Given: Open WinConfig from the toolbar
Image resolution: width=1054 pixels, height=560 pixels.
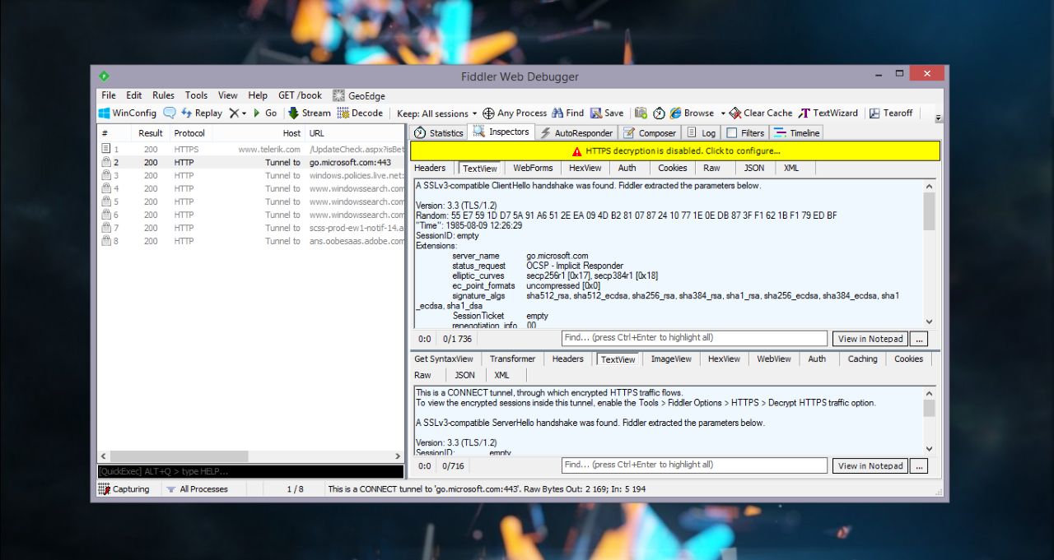Looking at the screenshot, I should (x=128, y=113).
